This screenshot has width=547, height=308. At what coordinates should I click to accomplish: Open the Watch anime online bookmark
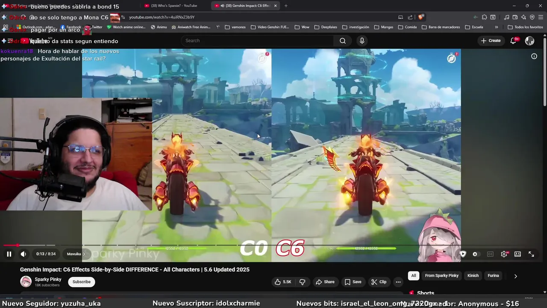[x=126, y=27]
